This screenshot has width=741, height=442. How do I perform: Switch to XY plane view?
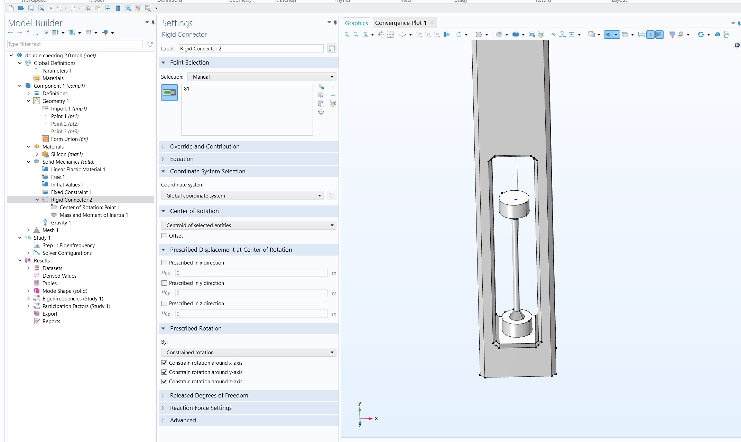pos(419,35)
